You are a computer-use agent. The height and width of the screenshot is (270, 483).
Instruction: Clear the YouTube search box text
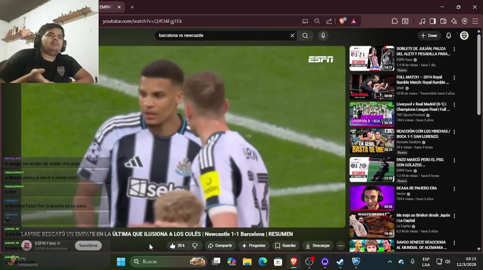(x=292, y=36)
